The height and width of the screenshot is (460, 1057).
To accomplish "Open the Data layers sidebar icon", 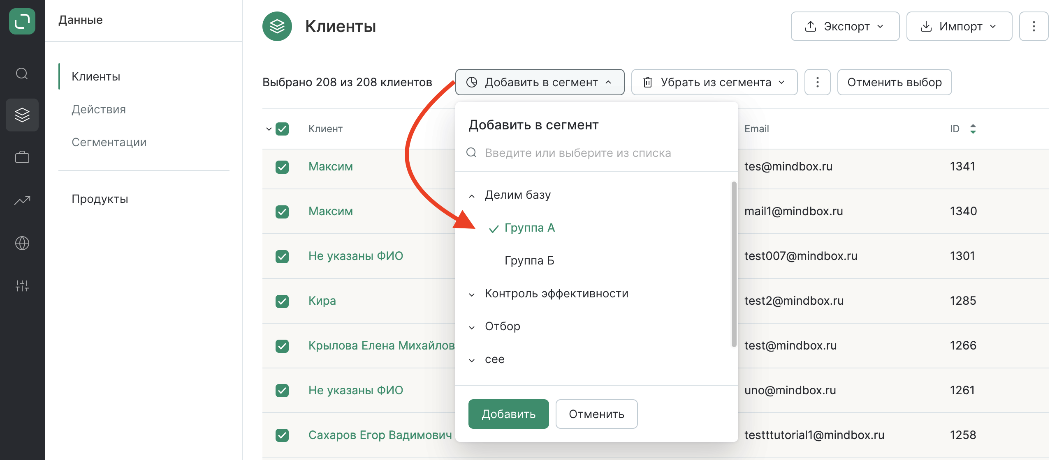I will pyautogui.click(x=22, y=115).
